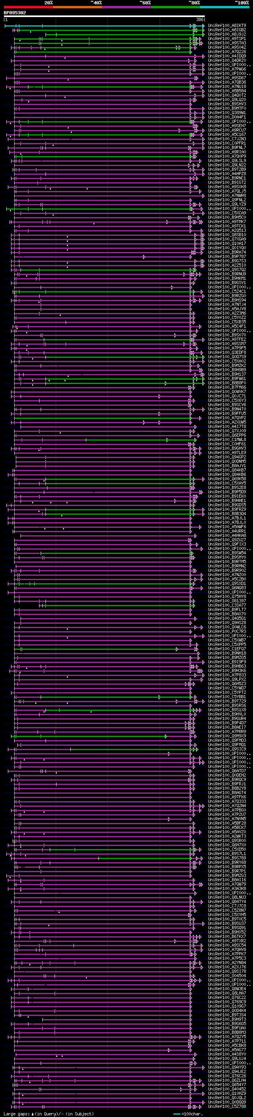
Task: Select the UniRef100_Q40452 label
Action: (227, 1089)
